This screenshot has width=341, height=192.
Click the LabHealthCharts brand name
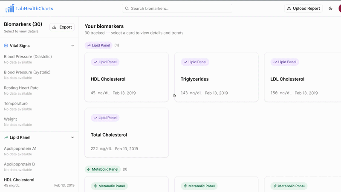coord(35,9)
